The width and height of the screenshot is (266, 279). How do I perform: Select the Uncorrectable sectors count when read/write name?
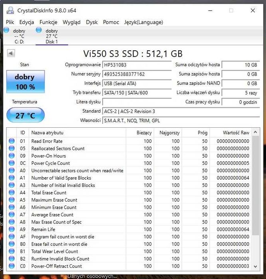(77, 170)
